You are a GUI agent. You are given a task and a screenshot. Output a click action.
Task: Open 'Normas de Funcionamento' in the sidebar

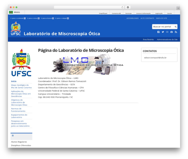tap(18, 110)
